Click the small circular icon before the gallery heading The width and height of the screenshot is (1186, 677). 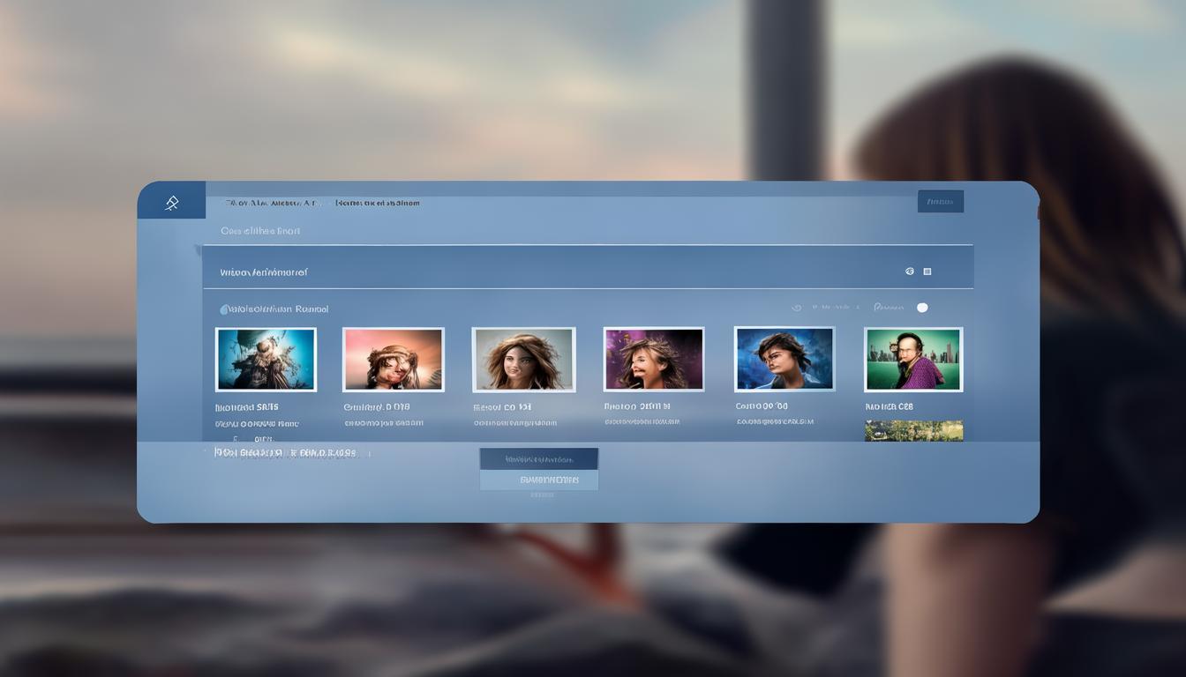pos(224,309)
